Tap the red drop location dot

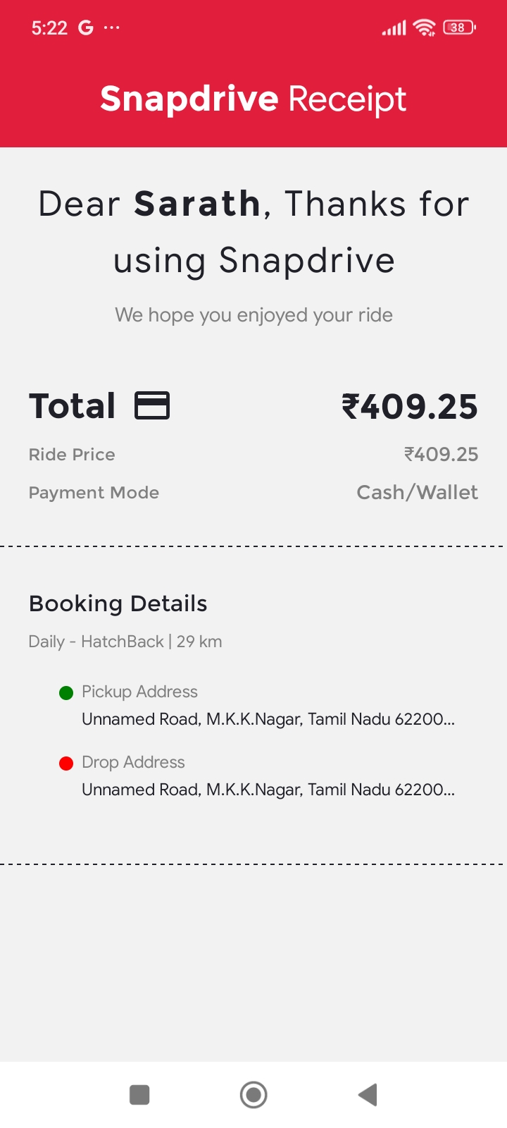(x=66, y=764)
